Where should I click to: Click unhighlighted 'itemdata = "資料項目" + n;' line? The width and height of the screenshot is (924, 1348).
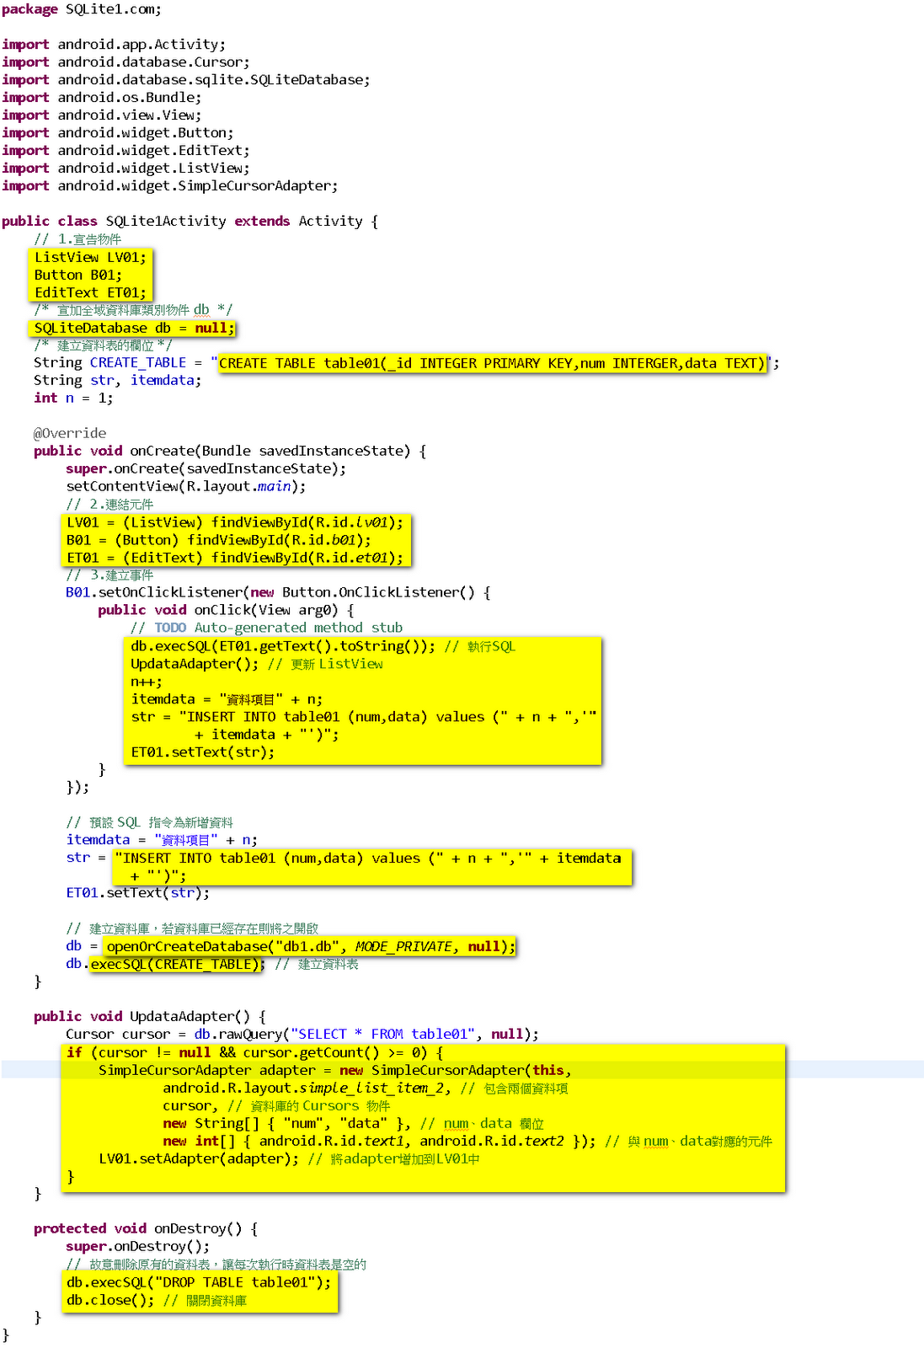[163, 841]
